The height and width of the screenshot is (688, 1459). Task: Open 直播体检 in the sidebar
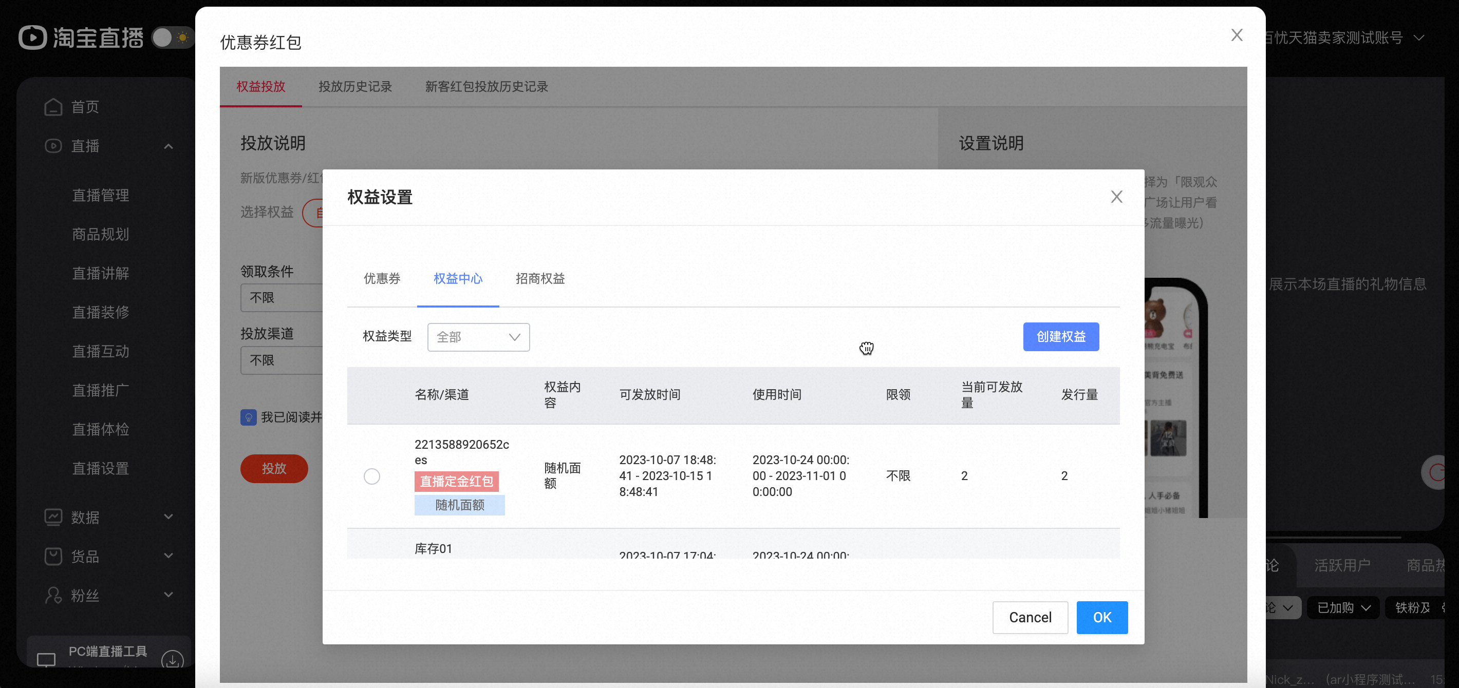tap(101, 429)
